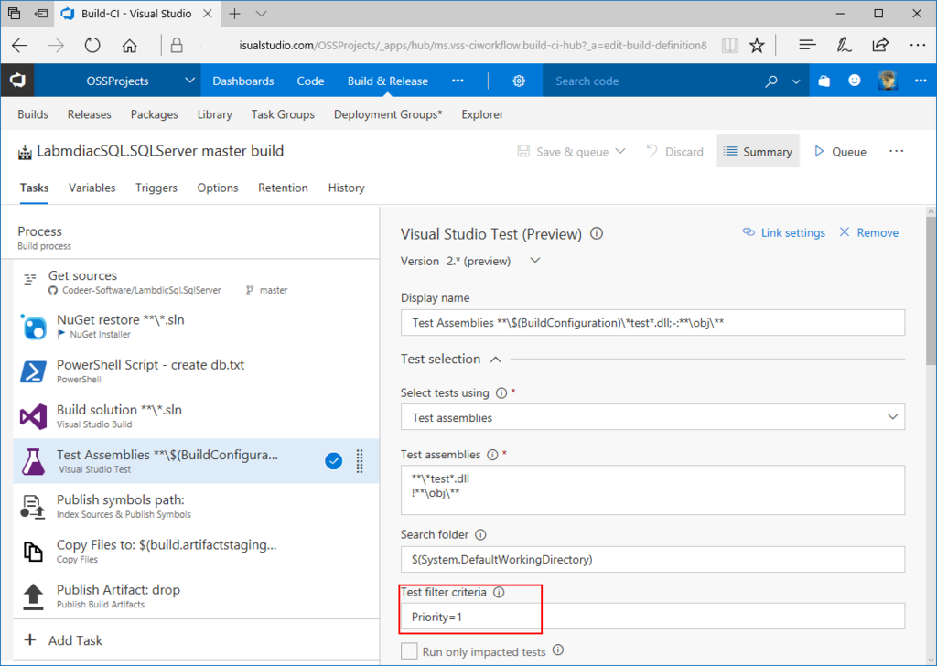The height and width of the screenshot is (666, 937).
Task: Click the browser refresh icon
Action: [x=92, y=46]
